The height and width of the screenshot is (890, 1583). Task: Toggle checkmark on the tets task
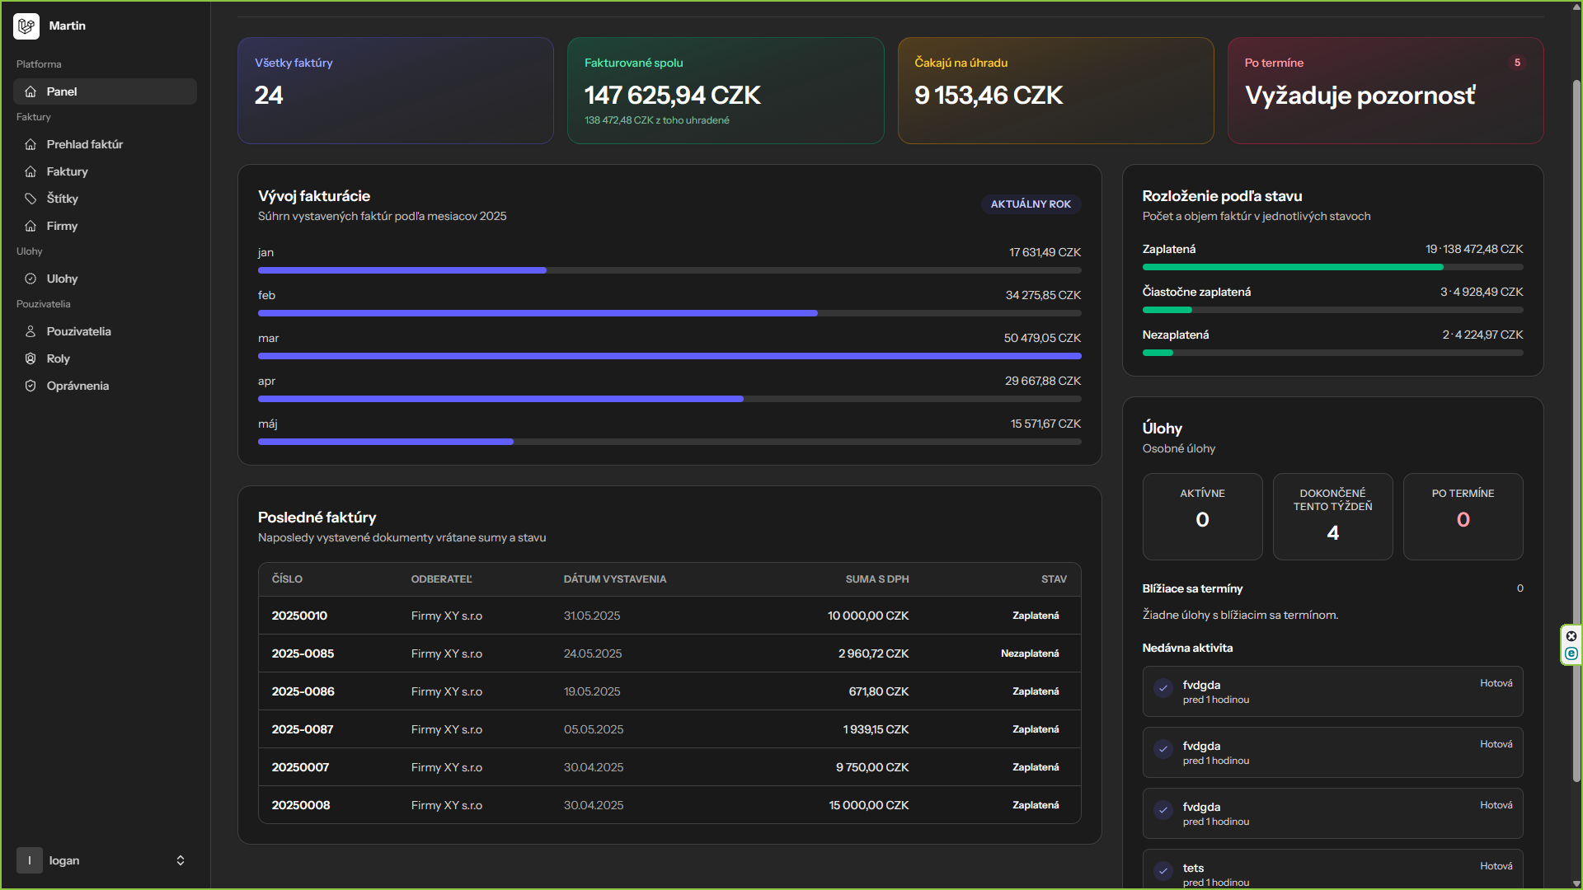[x=1163, y=871]
